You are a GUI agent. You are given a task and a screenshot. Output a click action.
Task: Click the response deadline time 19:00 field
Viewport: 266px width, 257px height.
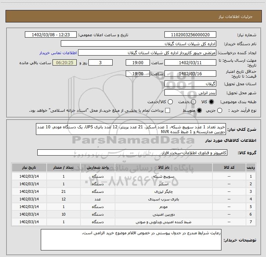point(138,62)
